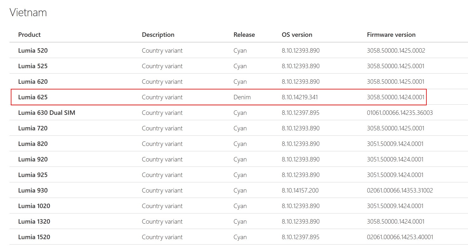Select the highlighted Lumia 625 product
468x249 pixels.
pos(33,97)
